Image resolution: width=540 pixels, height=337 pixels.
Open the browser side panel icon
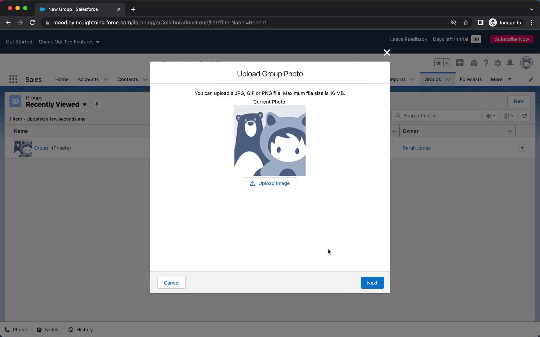pos(481,22)
